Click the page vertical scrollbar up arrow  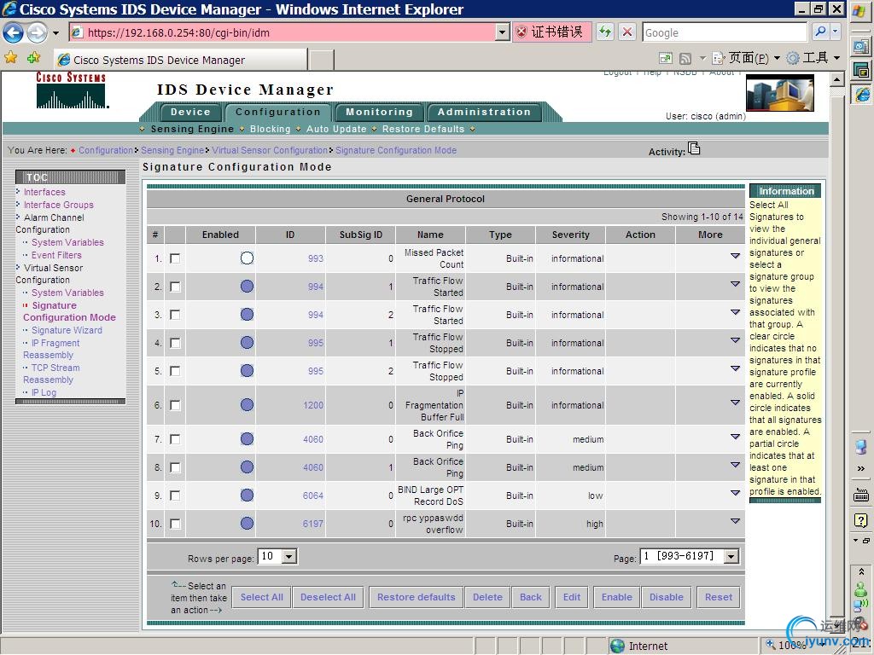(836, 79)
